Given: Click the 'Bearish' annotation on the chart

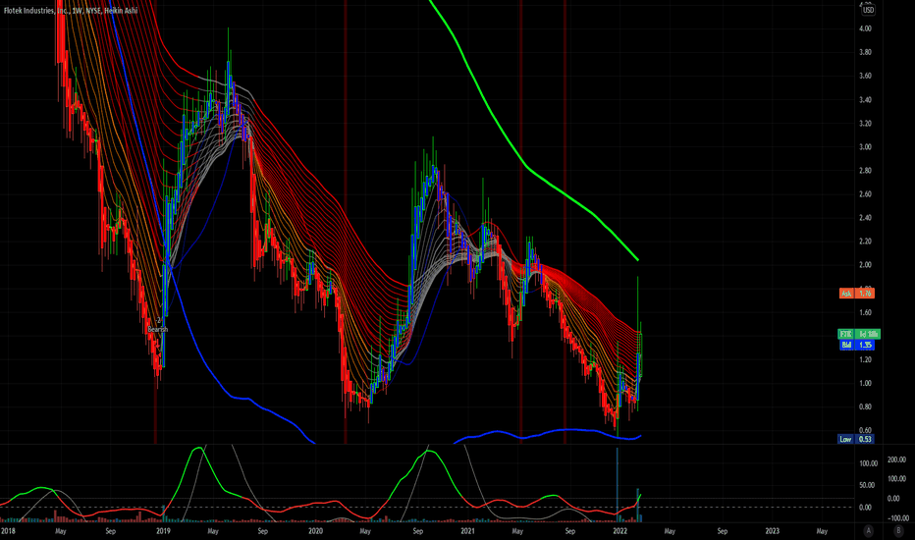Looking at the screenshot, I should point(157,329).
